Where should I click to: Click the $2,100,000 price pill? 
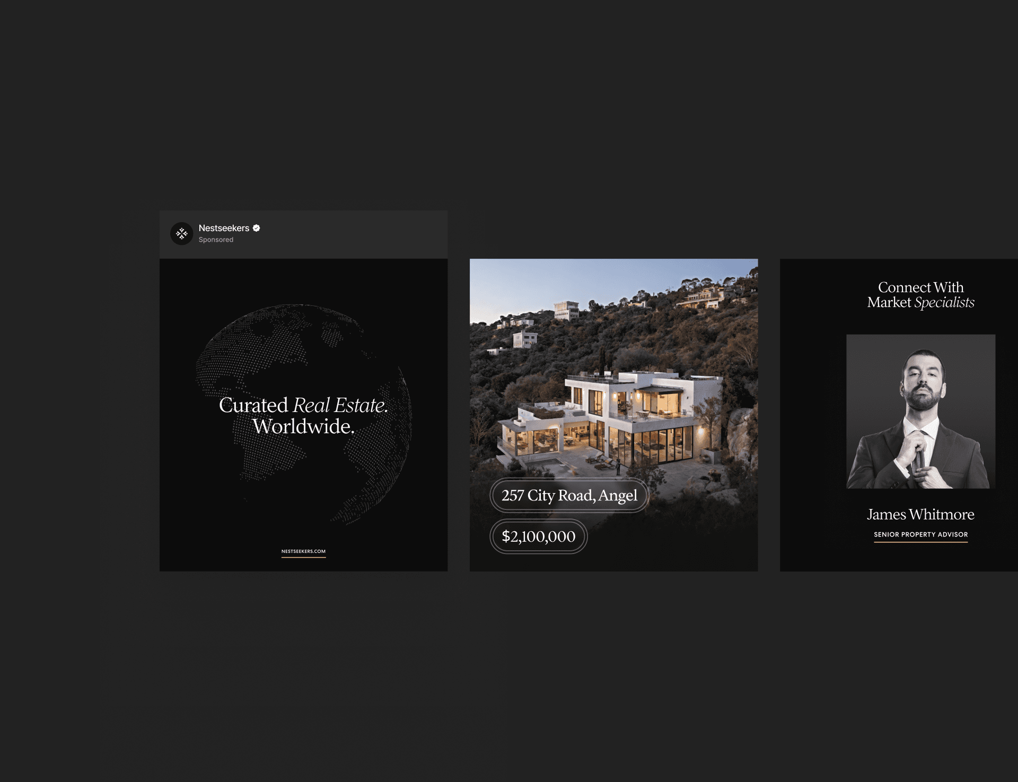(x=539, y=537)
